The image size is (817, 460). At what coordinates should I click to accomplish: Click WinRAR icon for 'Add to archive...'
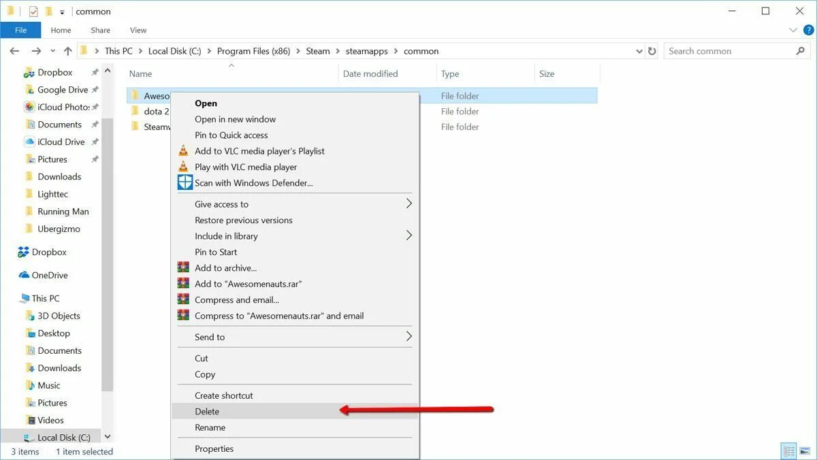pyautogui.click(x=183, y=267)
